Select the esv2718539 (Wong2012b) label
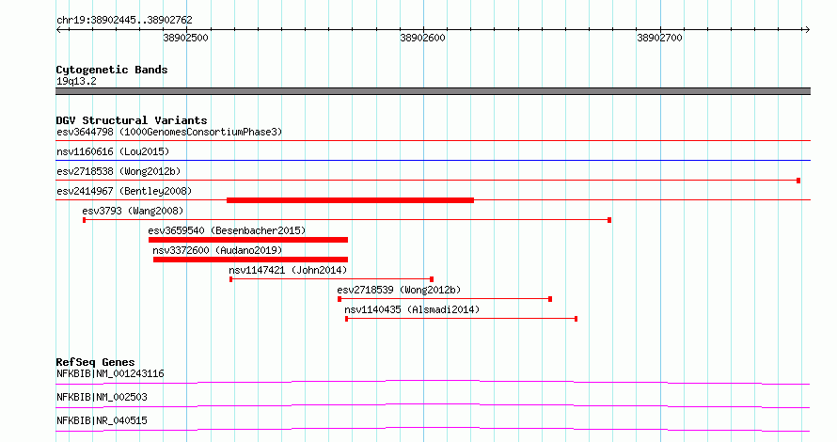 (399, 290)
